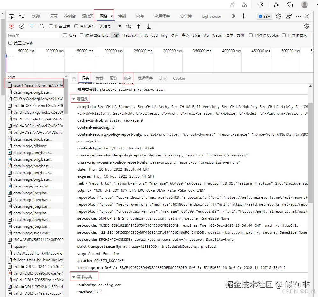Screen dimensions: 318x297
Task: Select favicon-trans-bg-blue-mg.ico request
Action: pyautogui.click(x=35, y=260)
